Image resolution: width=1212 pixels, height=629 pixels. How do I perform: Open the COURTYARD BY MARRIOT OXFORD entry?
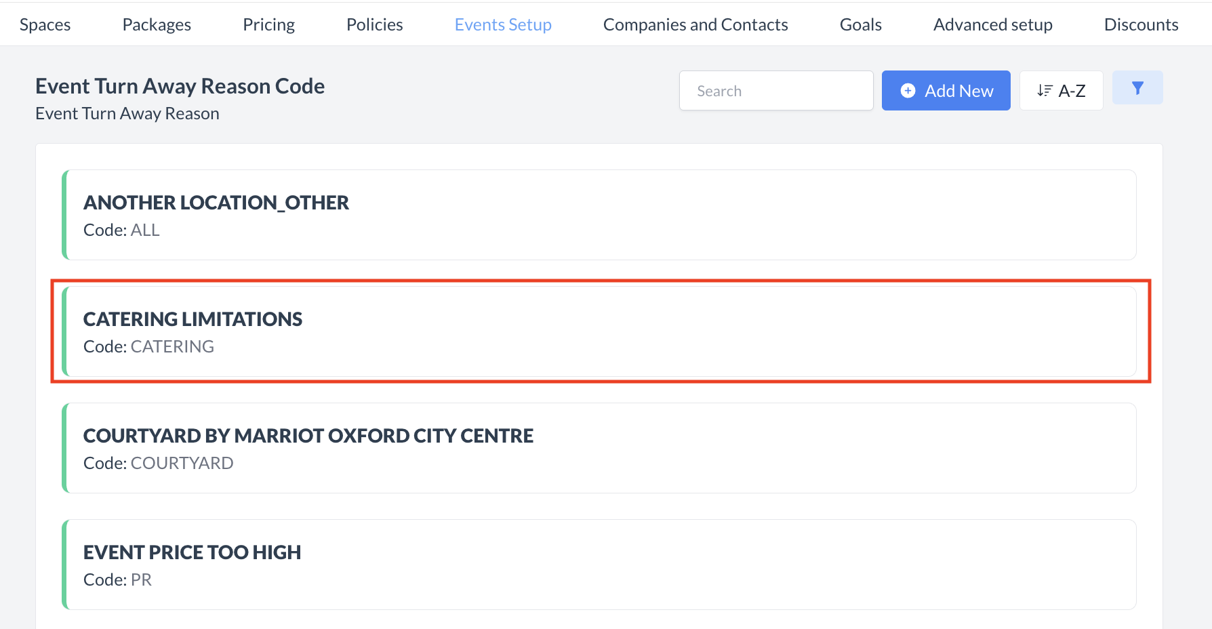tap(599, 448)
